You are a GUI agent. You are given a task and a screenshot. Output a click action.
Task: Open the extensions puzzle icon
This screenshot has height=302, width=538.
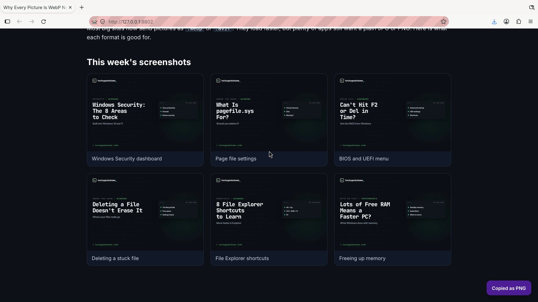coord(518,21)
